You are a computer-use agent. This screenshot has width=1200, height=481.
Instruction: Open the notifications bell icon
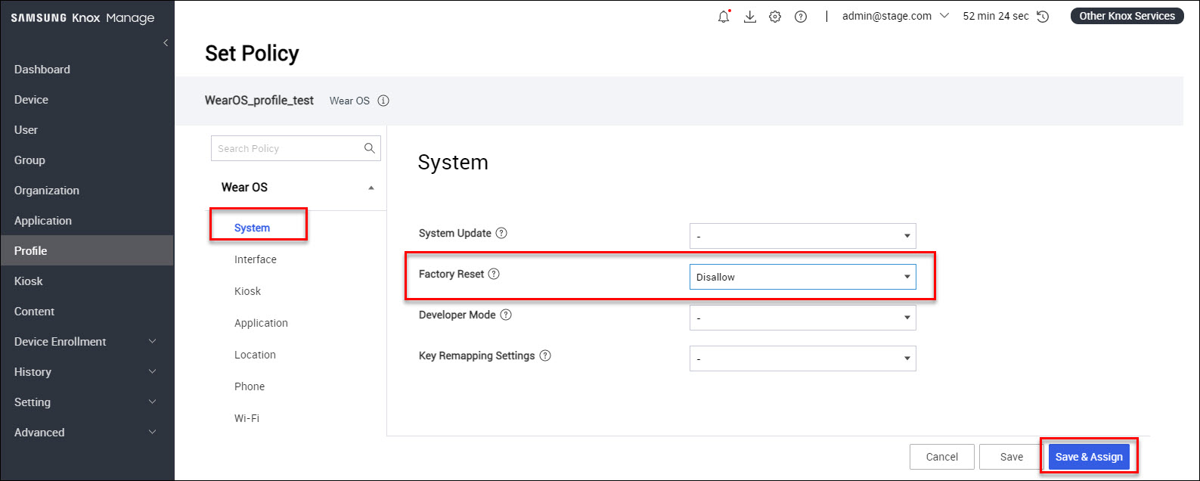coord(724,17)
